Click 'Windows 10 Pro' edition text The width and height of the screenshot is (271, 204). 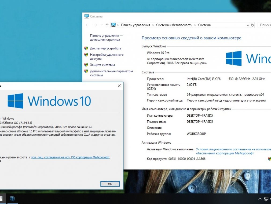[158, 53]
